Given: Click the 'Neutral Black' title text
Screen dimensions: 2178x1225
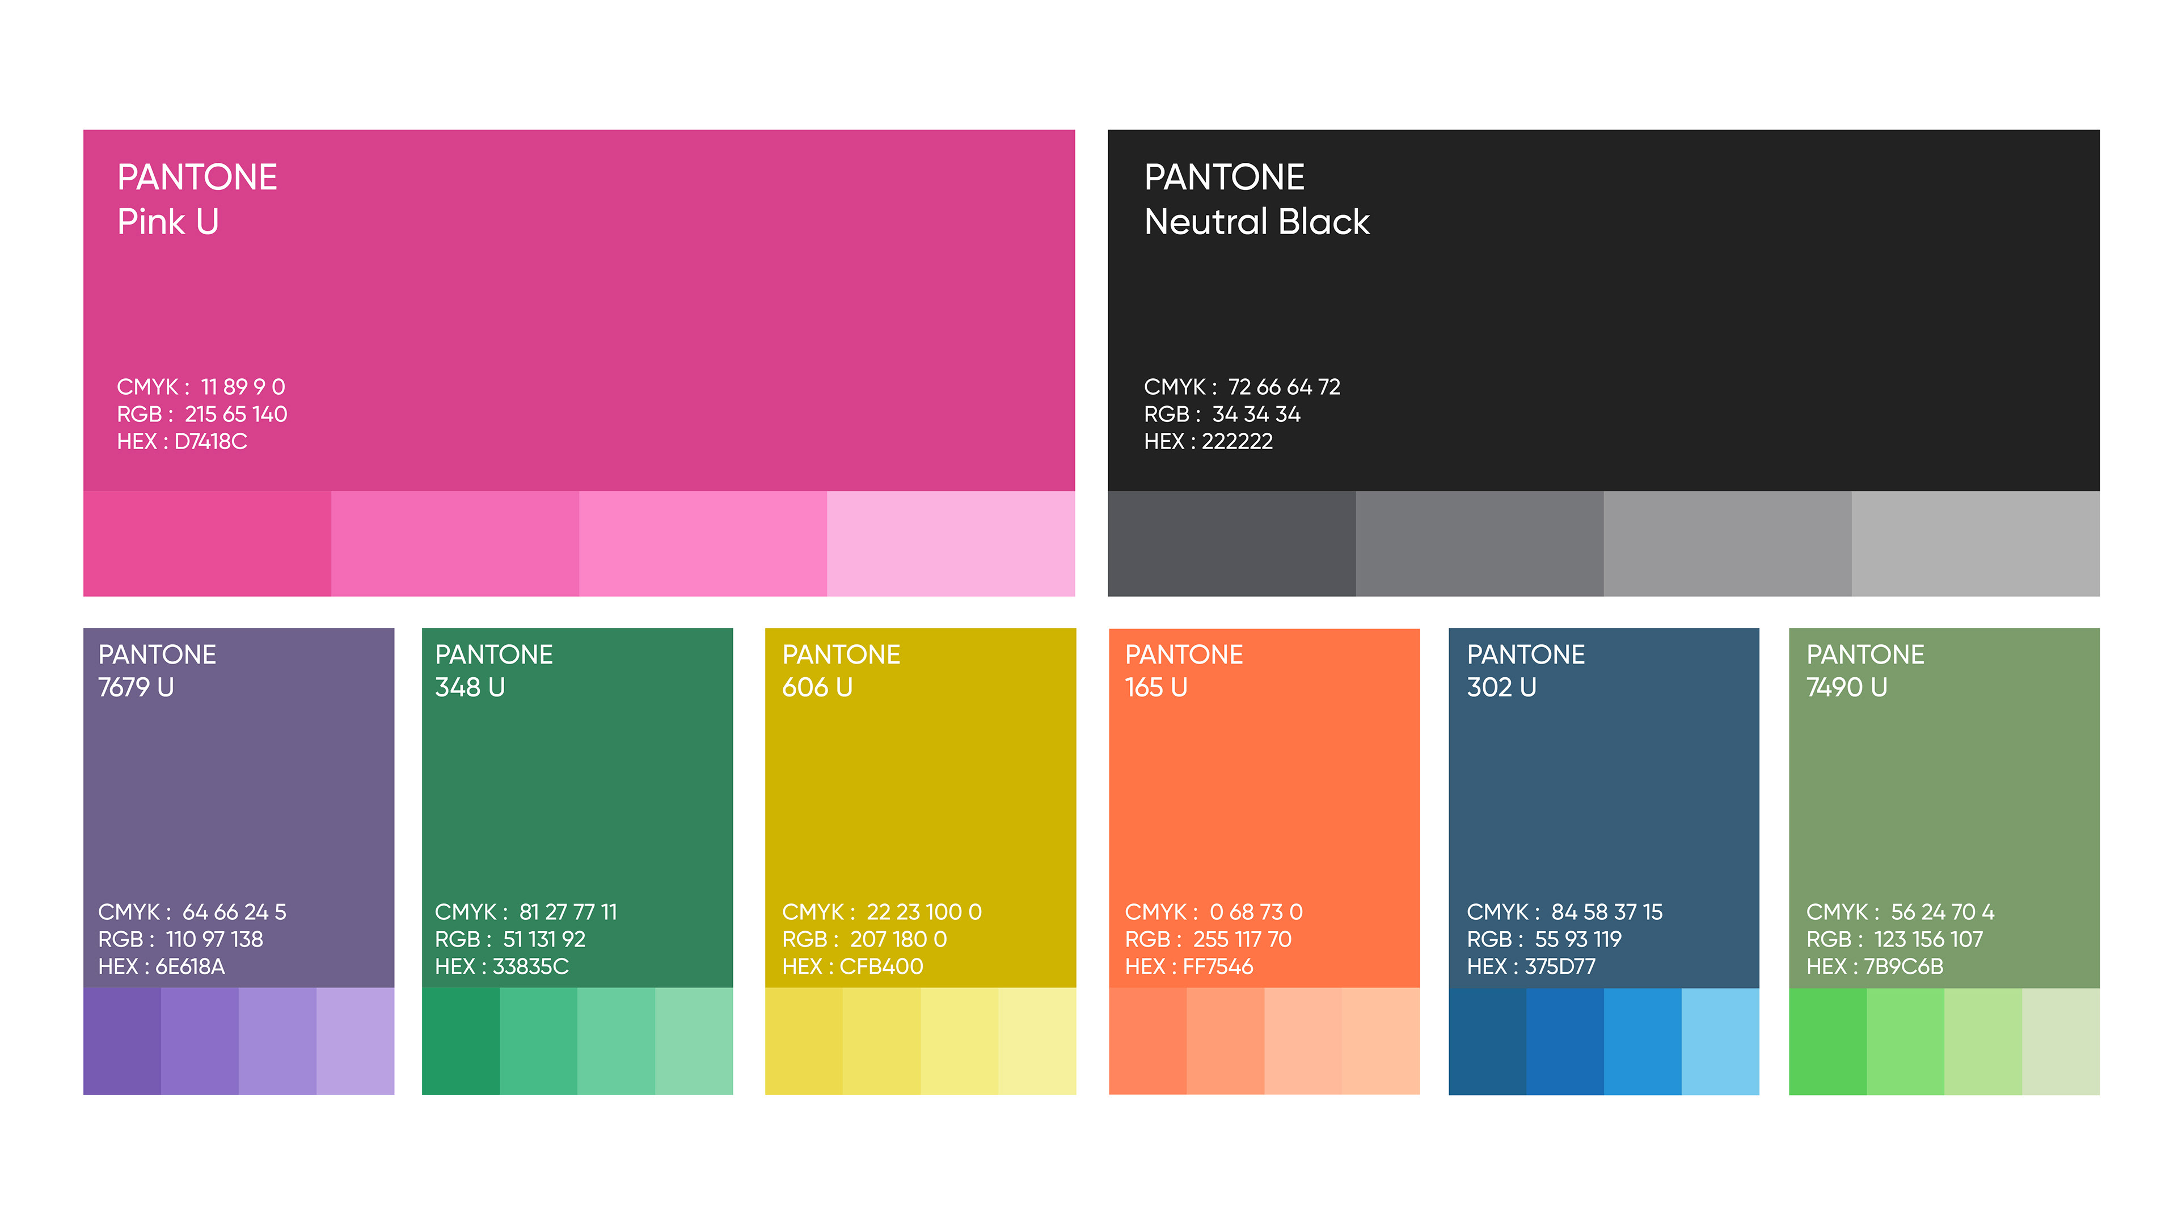Looking at the screenshot, I should point(1256,222).
